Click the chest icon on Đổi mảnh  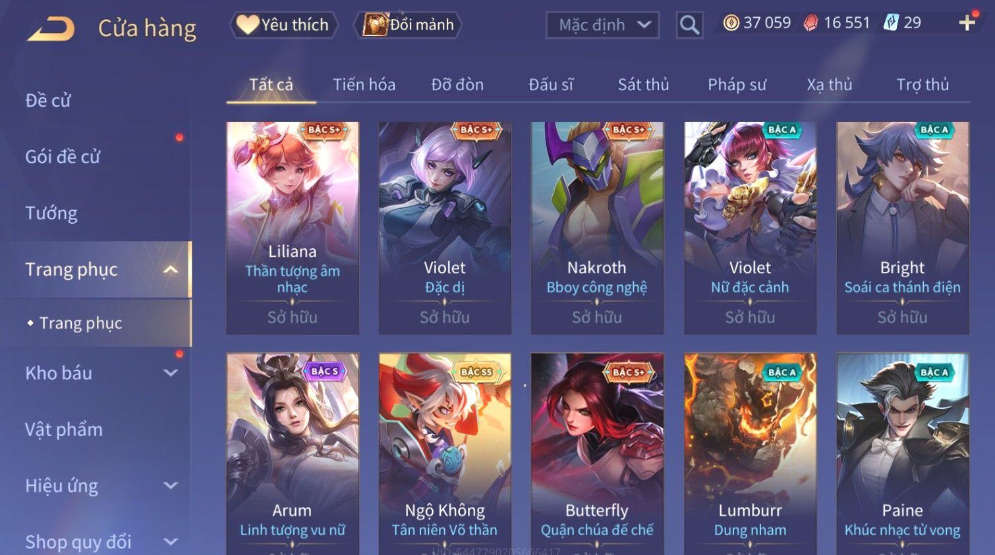point(375,24)
